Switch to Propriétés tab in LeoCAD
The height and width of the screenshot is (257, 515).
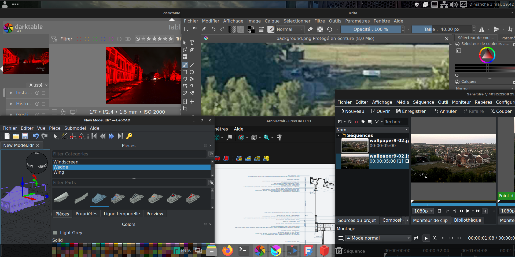tap(86, 214)
